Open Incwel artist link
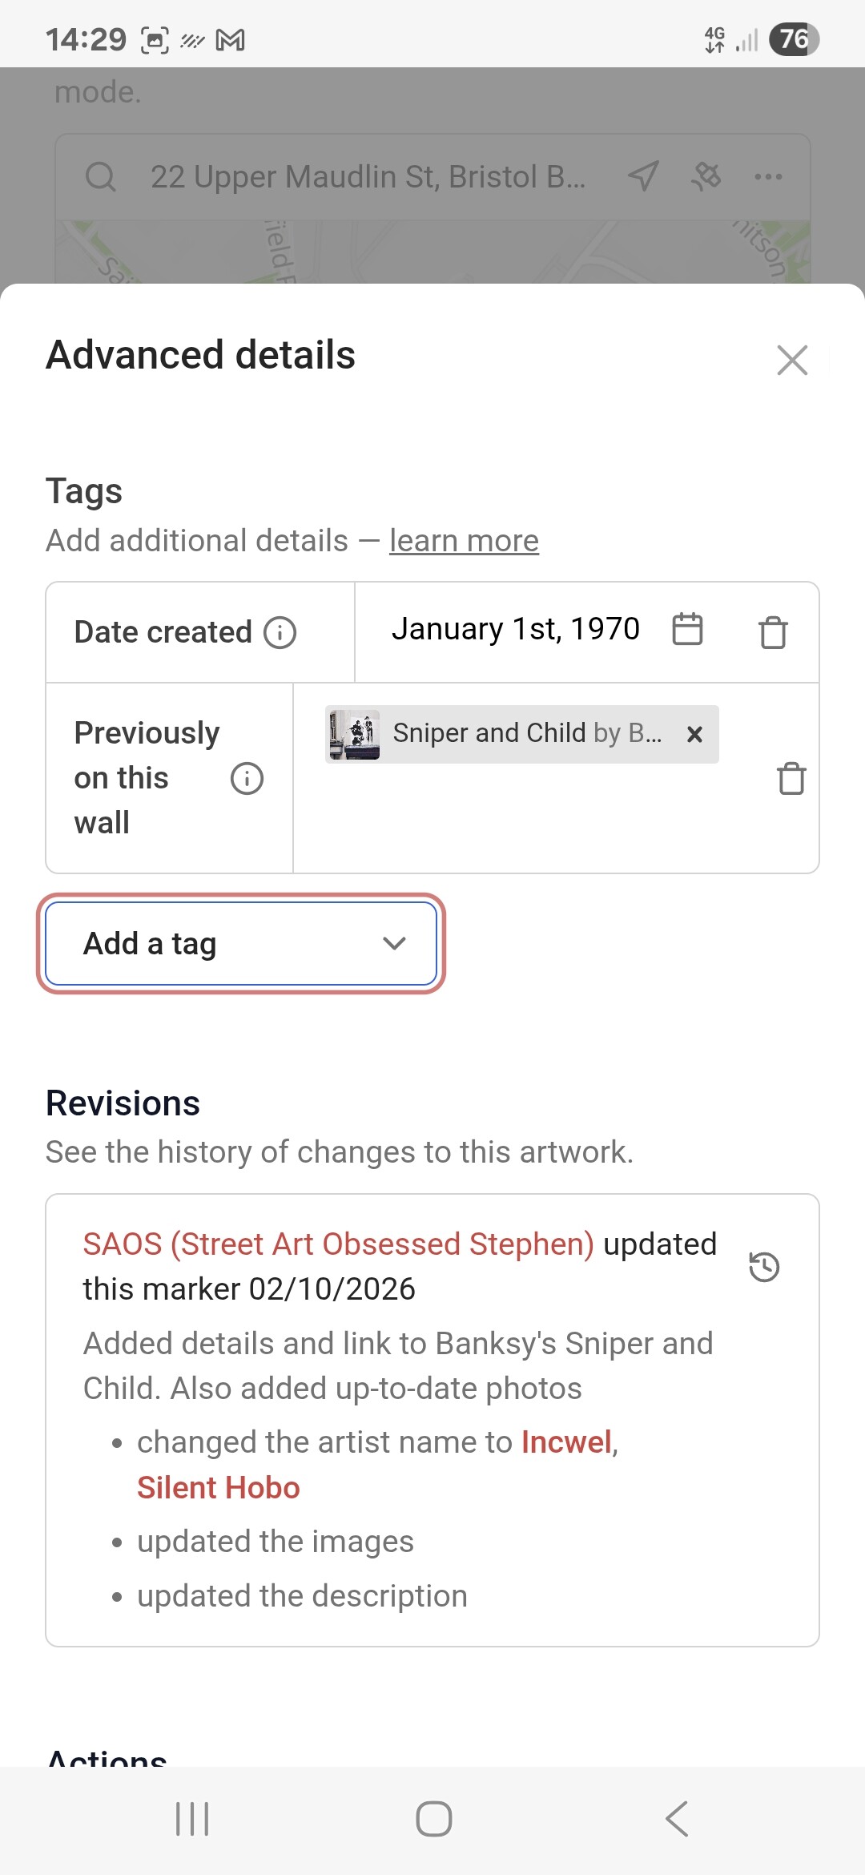865x1875 pixels. tap(566, 1442)
